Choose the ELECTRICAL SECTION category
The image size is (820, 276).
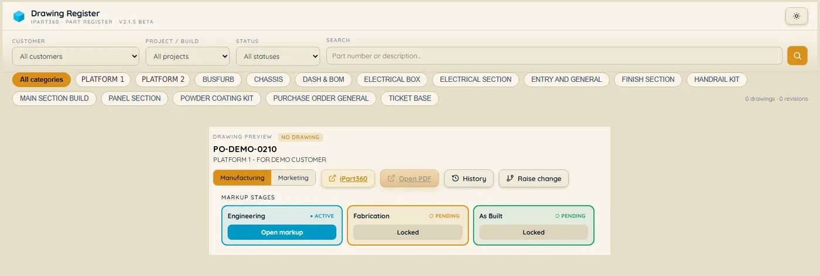coord(476,80)
